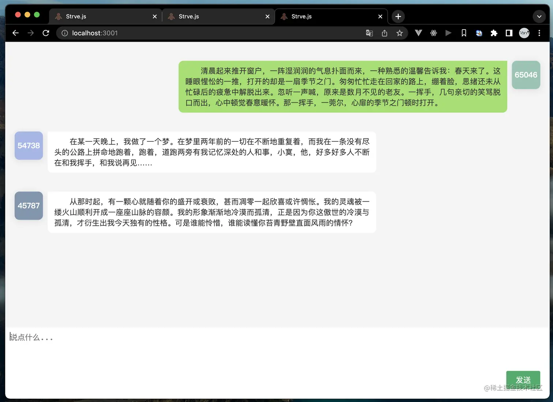Switch to the second Strve.js tab
Viewport: 553px width, 402px height.
(218, 16)
